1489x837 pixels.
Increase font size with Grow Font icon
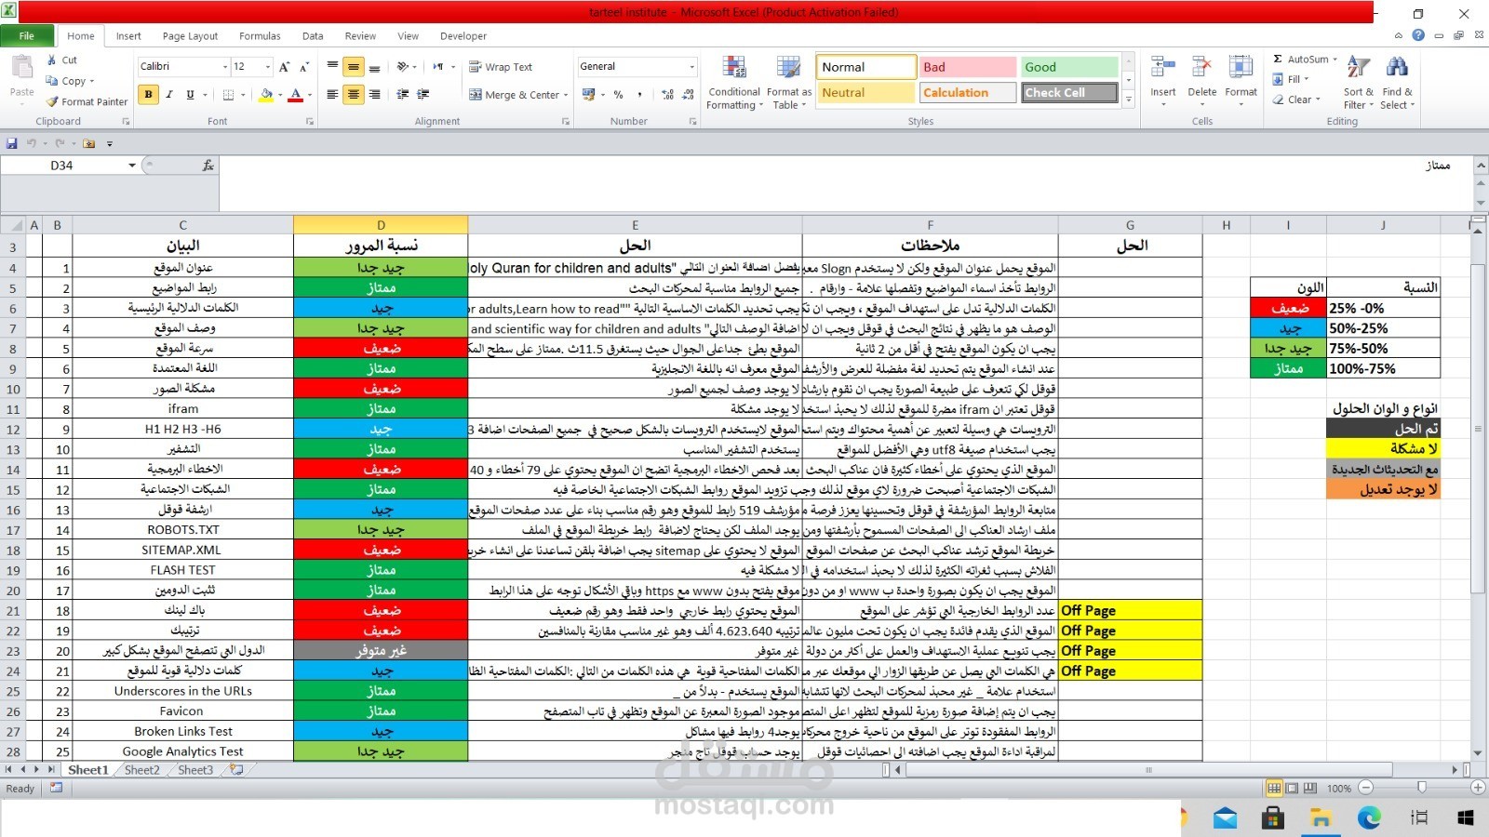click(285, 66)
